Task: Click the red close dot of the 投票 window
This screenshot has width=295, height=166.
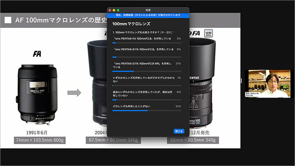Action: coord(110,10)
